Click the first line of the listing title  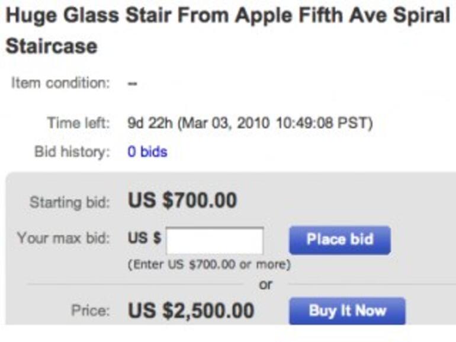[227, 17]
